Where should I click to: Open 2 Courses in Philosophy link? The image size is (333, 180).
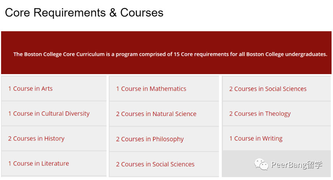[x=150, y=139]
